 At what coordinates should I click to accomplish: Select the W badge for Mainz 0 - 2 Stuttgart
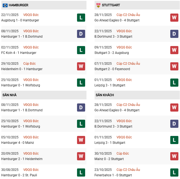pyautogui.click(x=174, y=156)
